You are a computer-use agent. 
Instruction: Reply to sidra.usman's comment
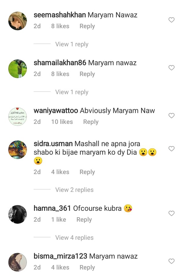click(x=87, y=172)
